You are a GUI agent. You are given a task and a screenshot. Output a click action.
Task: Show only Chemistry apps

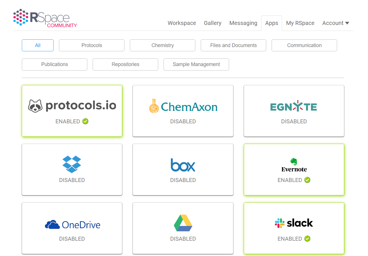(162, 45)
